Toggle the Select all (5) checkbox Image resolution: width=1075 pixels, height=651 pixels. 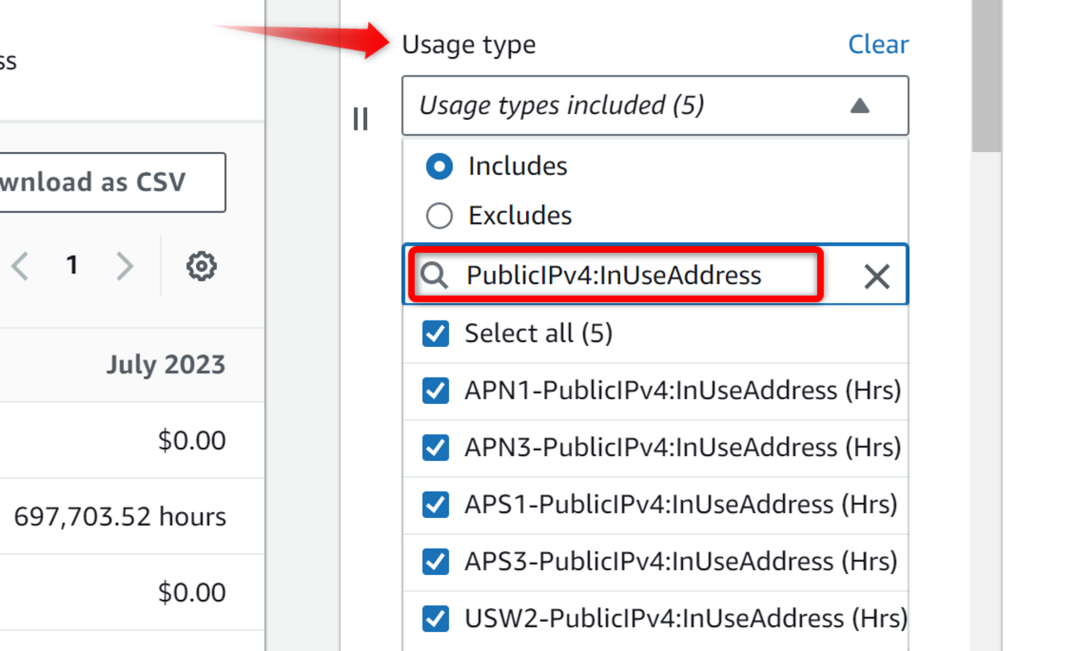[x=435, y=334]
